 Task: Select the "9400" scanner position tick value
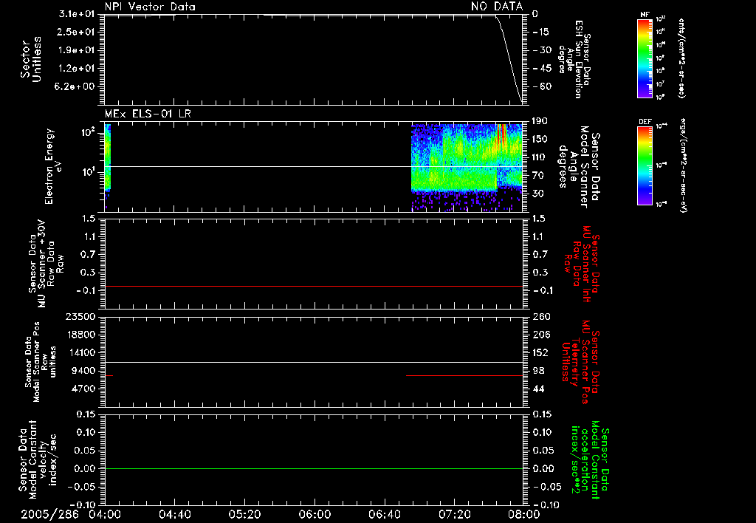(x=83, y=371)
